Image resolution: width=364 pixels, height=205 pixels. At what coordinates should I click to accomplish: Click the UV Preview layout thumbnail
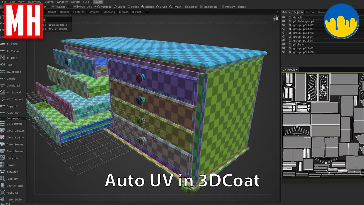(x=323, y=125)
